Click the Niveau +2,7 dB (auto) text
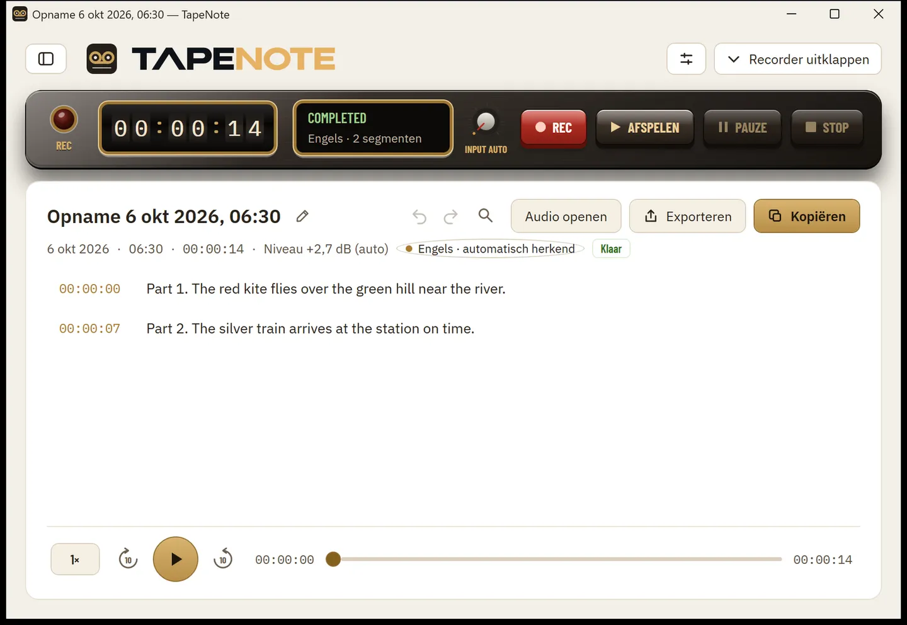This screenshot has width=907, height=625. click(326, 249)
